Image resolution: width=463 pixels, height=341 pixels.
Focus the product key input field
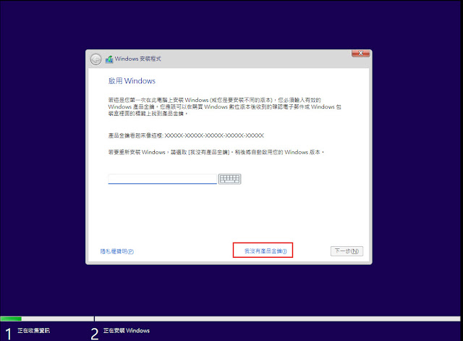click(x=162, y=179)
